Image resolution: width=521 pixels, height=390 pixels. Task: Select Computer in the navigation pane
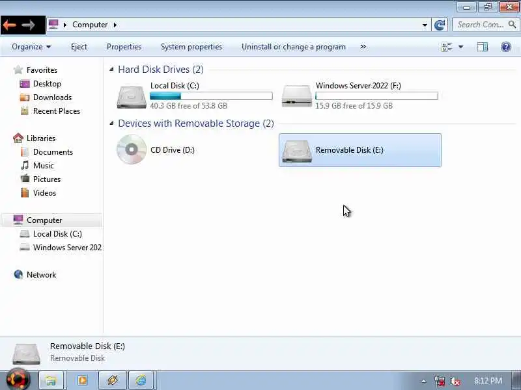(51, 220)
